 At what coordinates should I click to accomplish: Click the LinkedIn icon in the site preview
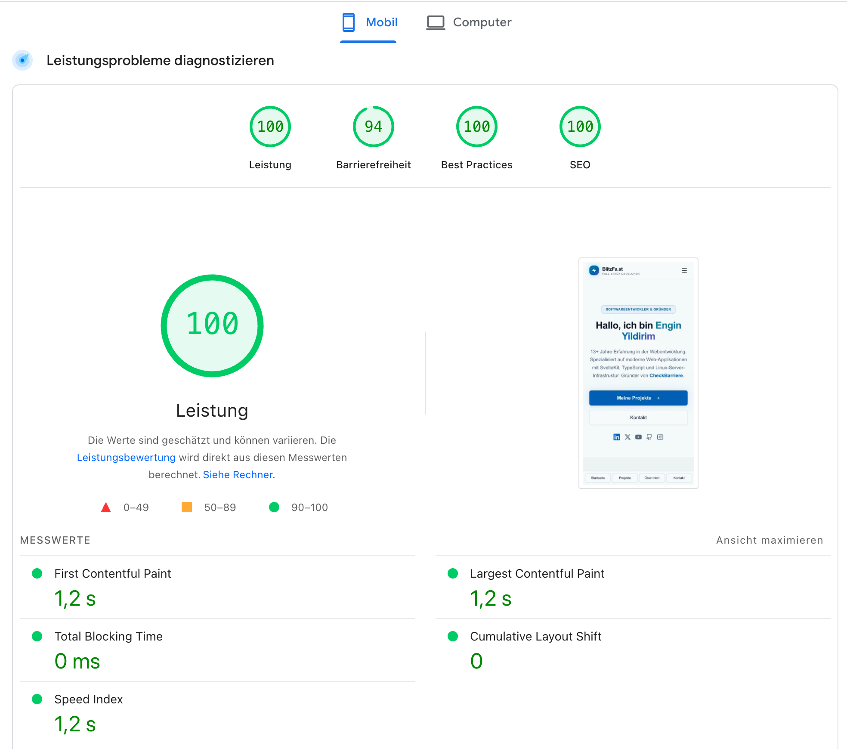click(x=617, y=437)
